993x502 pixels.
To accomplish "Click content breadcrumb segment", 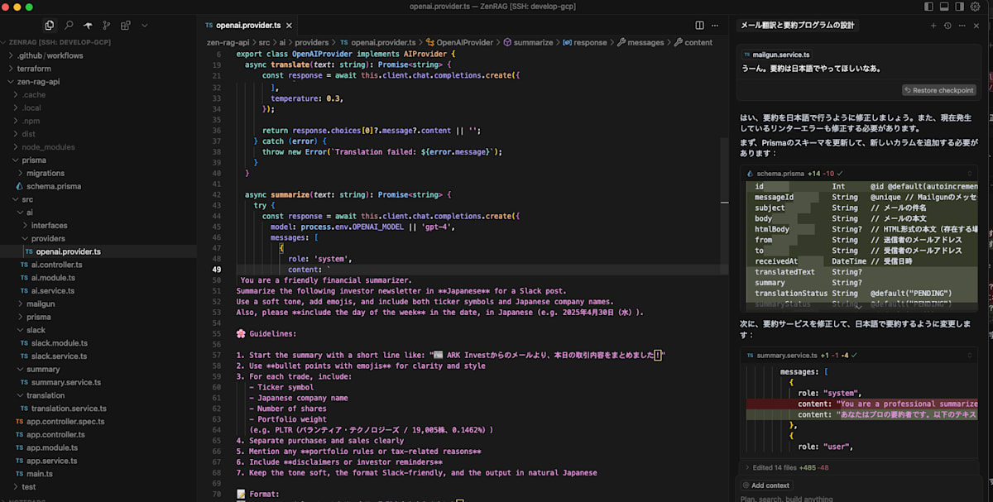I will pyautogui.click(x=693, y=42).
